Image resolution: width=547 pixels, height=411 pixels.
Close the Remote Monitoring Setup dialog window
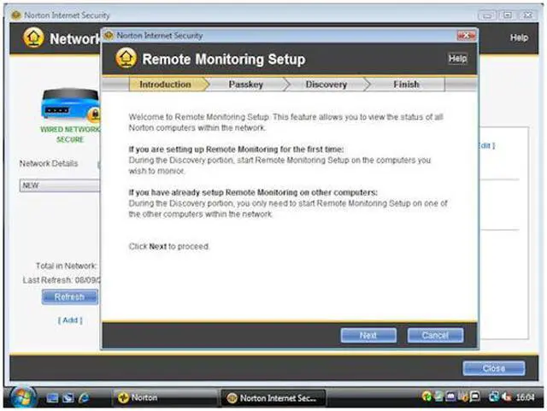click(x=465, y=36)
